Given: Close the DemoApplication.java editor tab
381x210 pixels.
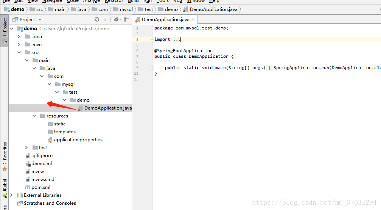Looking at the screenshot, I should click(x=193, y=20).
